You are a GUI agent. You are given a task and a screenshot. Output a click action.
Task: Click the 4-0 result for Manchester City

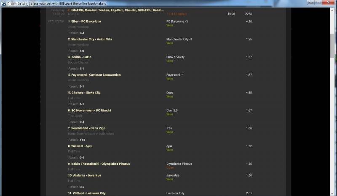[82, 51]
